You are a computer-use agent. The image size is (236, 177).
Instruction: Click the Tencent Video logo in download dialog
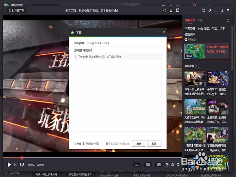pos(73,32)
